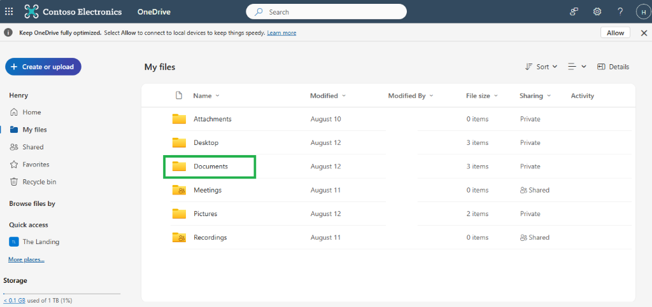Open the Attachments folder name
The height and width of the screenshot is (307, 652).
tap(213, 119)
